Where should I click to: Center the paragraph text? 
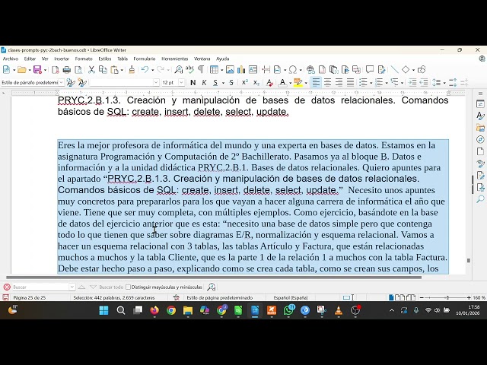click(x=327, y=83)
